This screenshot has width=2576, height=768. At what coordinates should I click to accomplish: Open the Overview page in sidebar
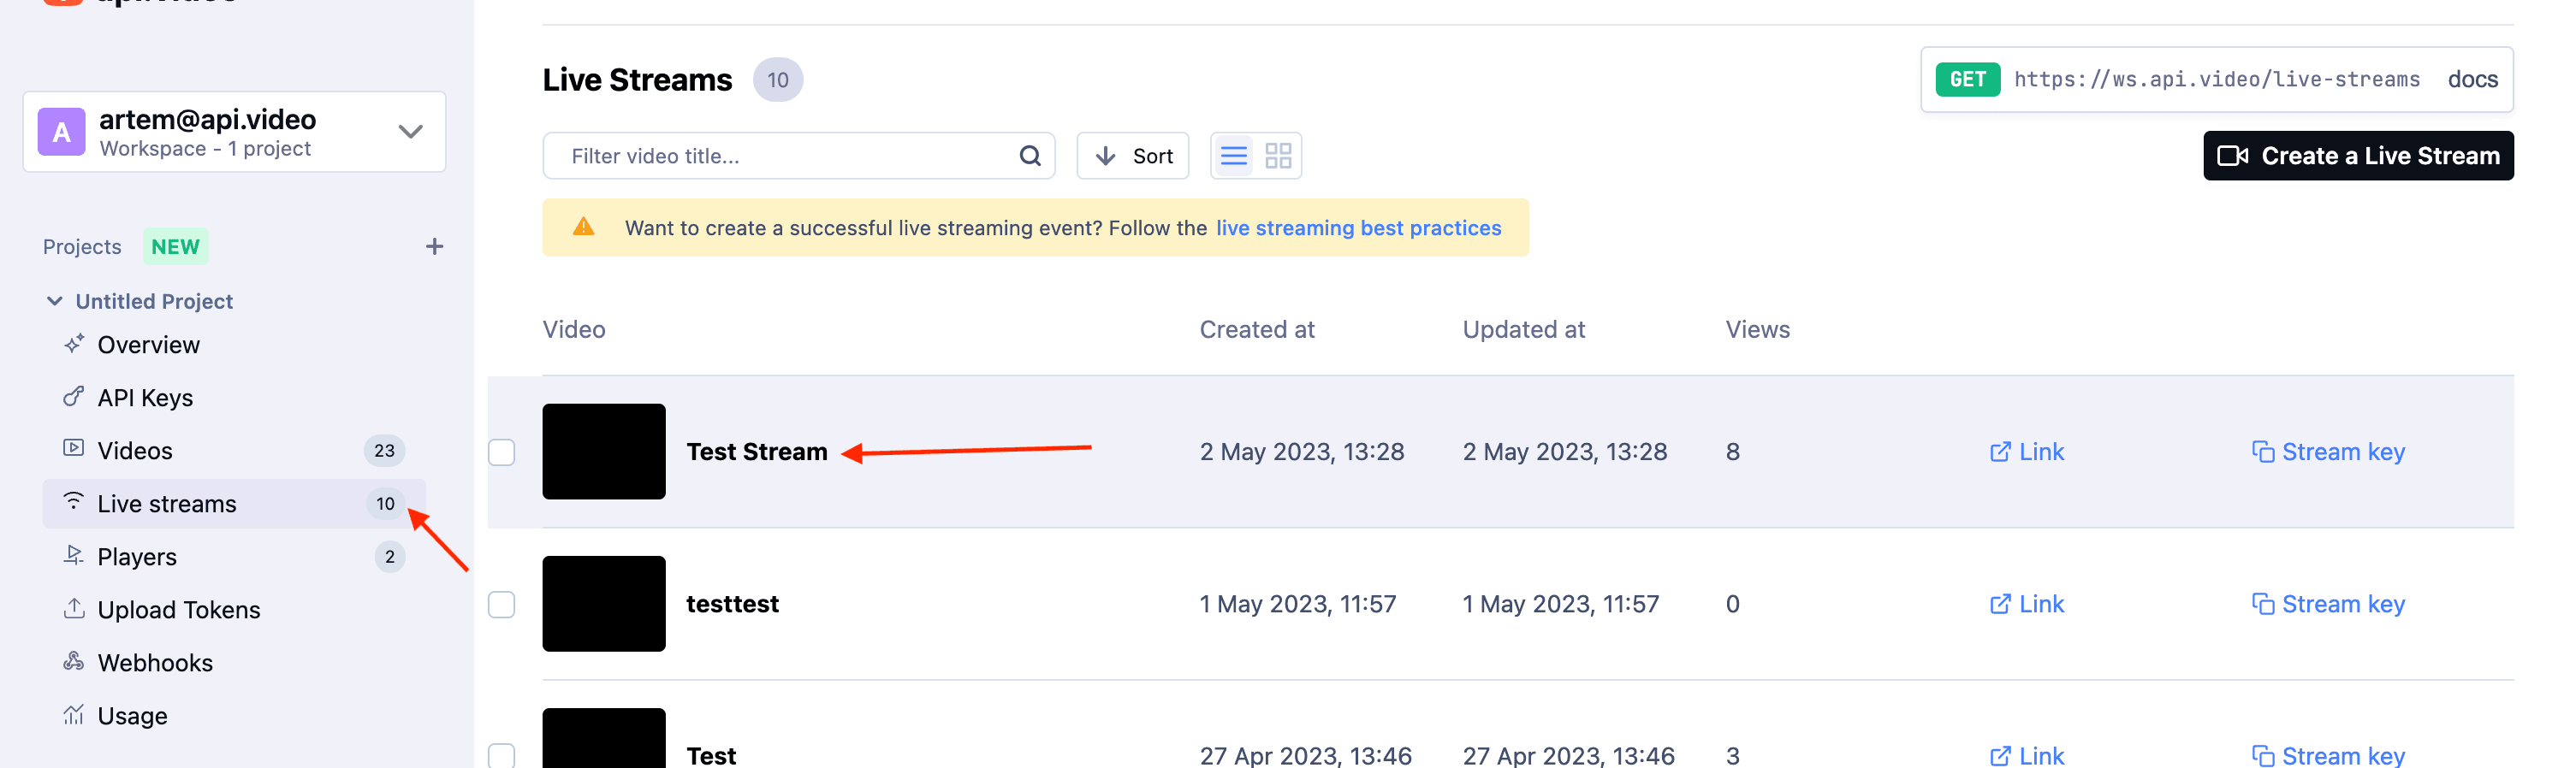(x=148, y=345)
